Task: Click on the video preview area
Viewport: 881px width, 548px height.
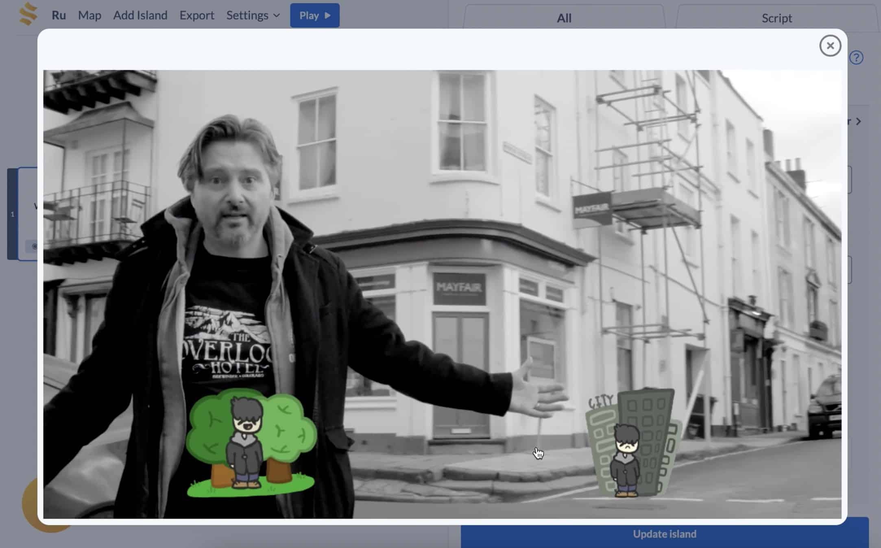Action: [x=443, y=294]
